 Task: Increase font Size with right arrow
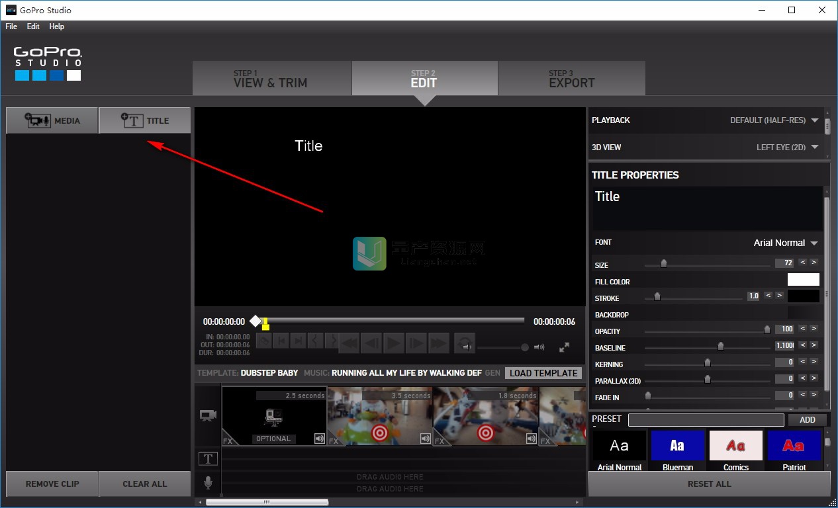coord(814,263)
